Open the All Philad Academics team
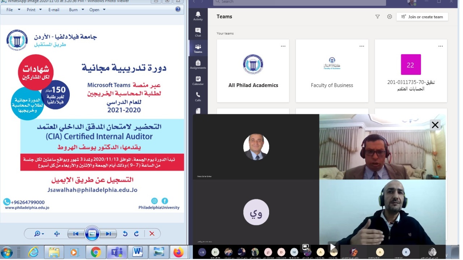Viewport: 463px width, 260px height. (x=253, y=71)
